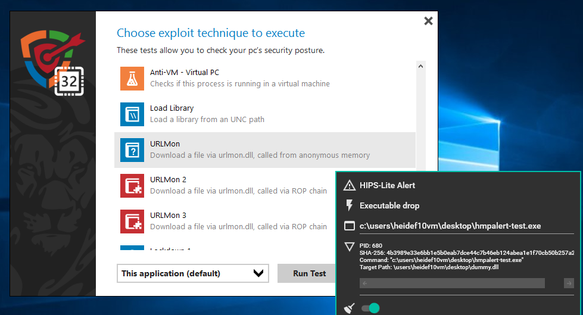Select the Load Library icon

[x=132, y=114]
